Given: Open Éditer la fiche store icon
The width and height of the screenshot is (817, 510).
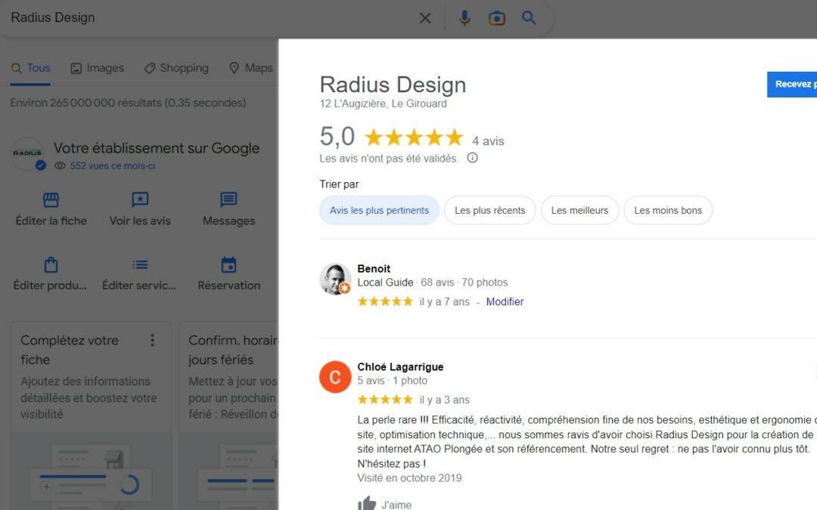Looking at the screenshot, I should (x=51, y=199).
